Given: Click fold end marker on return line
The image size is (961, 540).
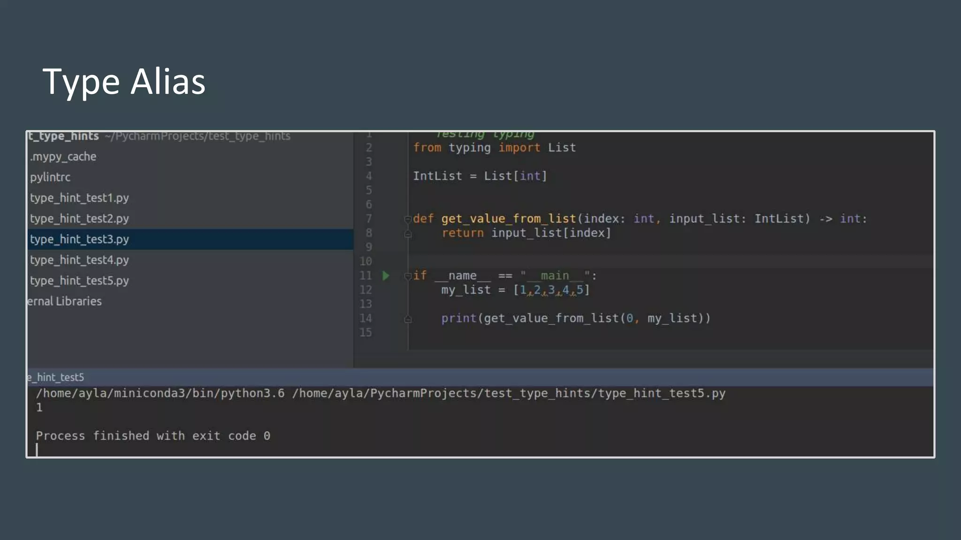Looking at the screenshot, I should 408,233.
